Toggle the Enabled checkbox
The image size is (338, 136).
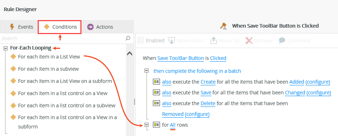tap(141, 40)
